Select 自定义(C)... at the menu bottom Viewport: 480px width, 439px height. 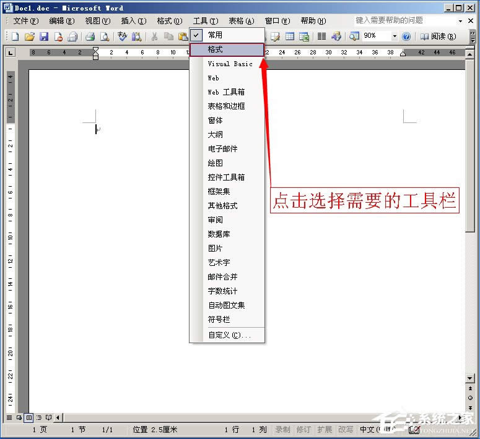click(x=229, y=335)
